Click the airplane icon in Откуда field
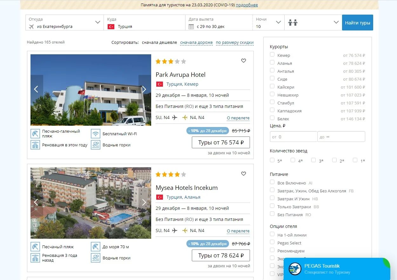The height and width of the screenshot is (280, 397). point(31,26)
